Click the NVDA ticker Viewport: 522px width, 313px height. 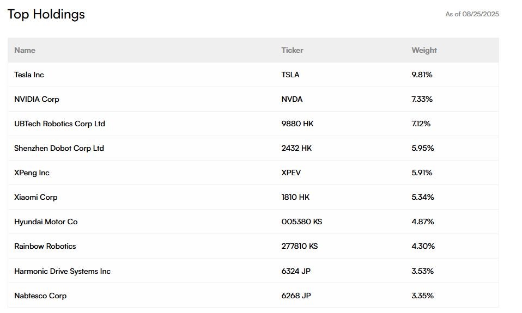292,99
